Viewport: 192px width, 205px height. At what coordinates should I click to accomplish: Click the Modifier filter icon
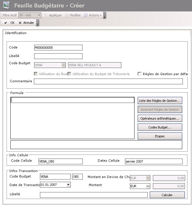click(67, 15)
